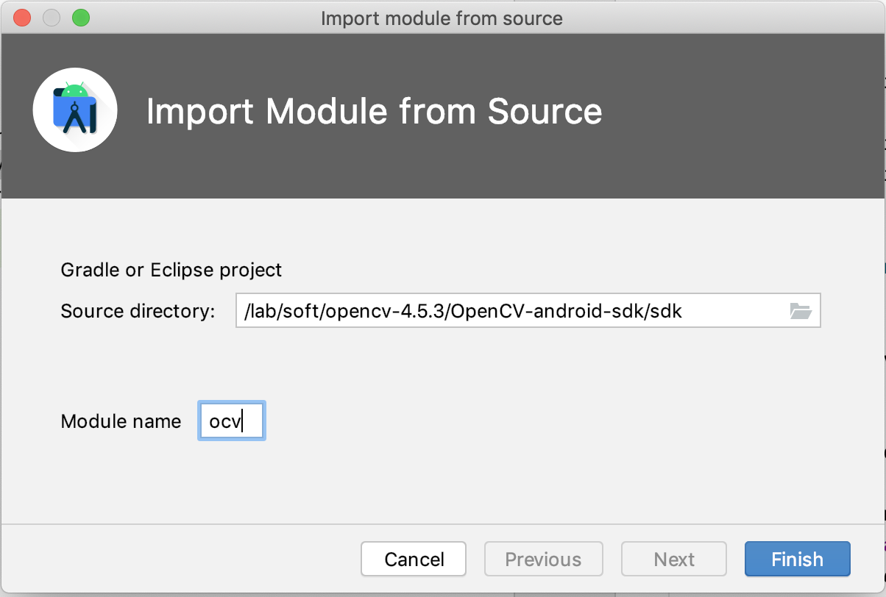The image size is (886, 597).
Task: Click the "Source directory:" label
Action: coord(138,311)
